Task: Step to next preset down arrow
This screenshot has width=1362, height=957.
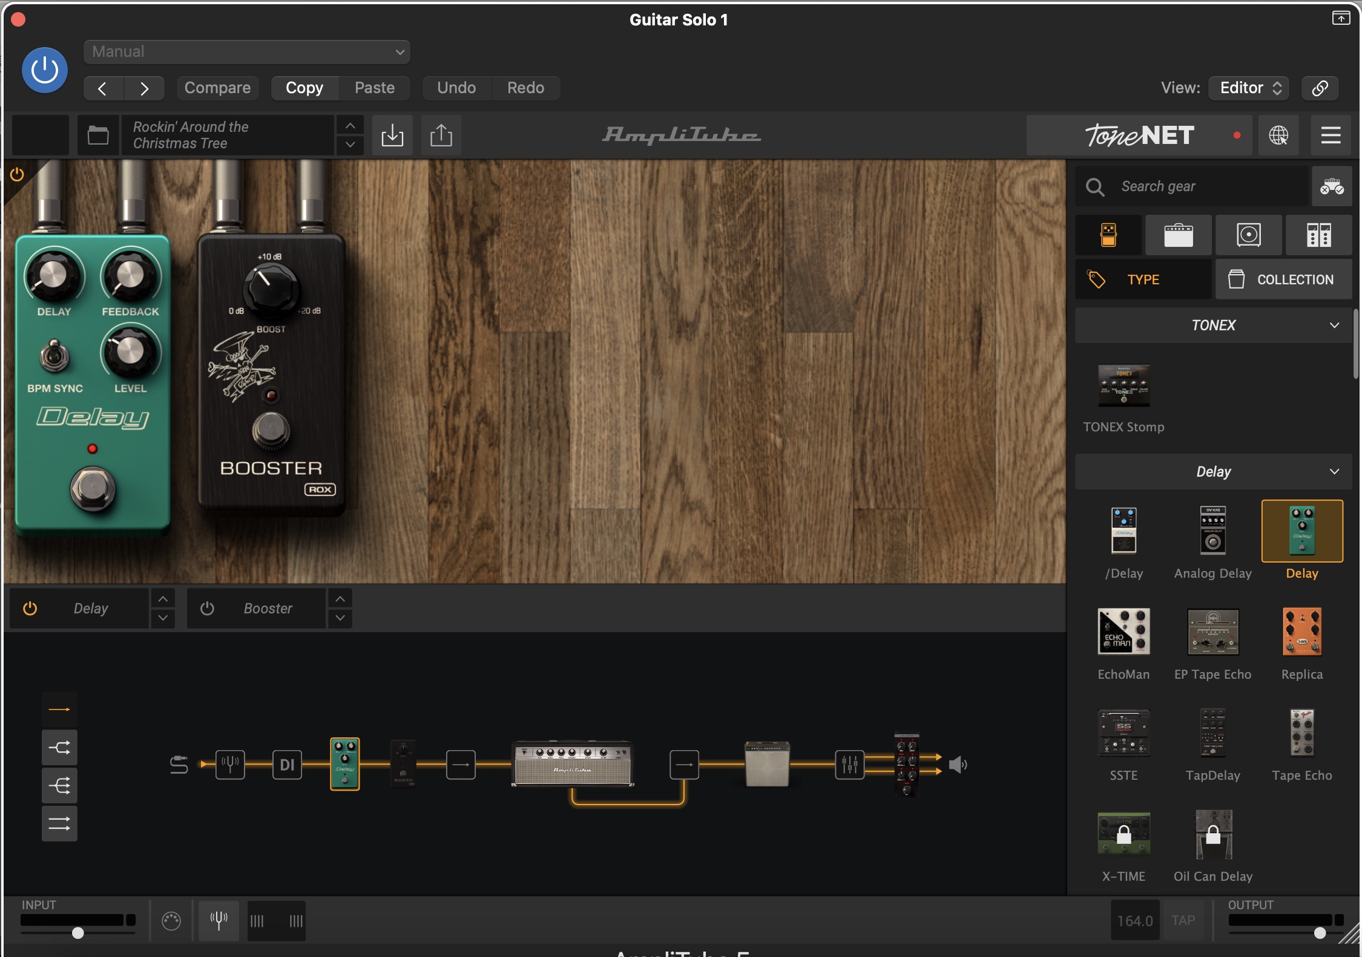Action: pos(350,145)
